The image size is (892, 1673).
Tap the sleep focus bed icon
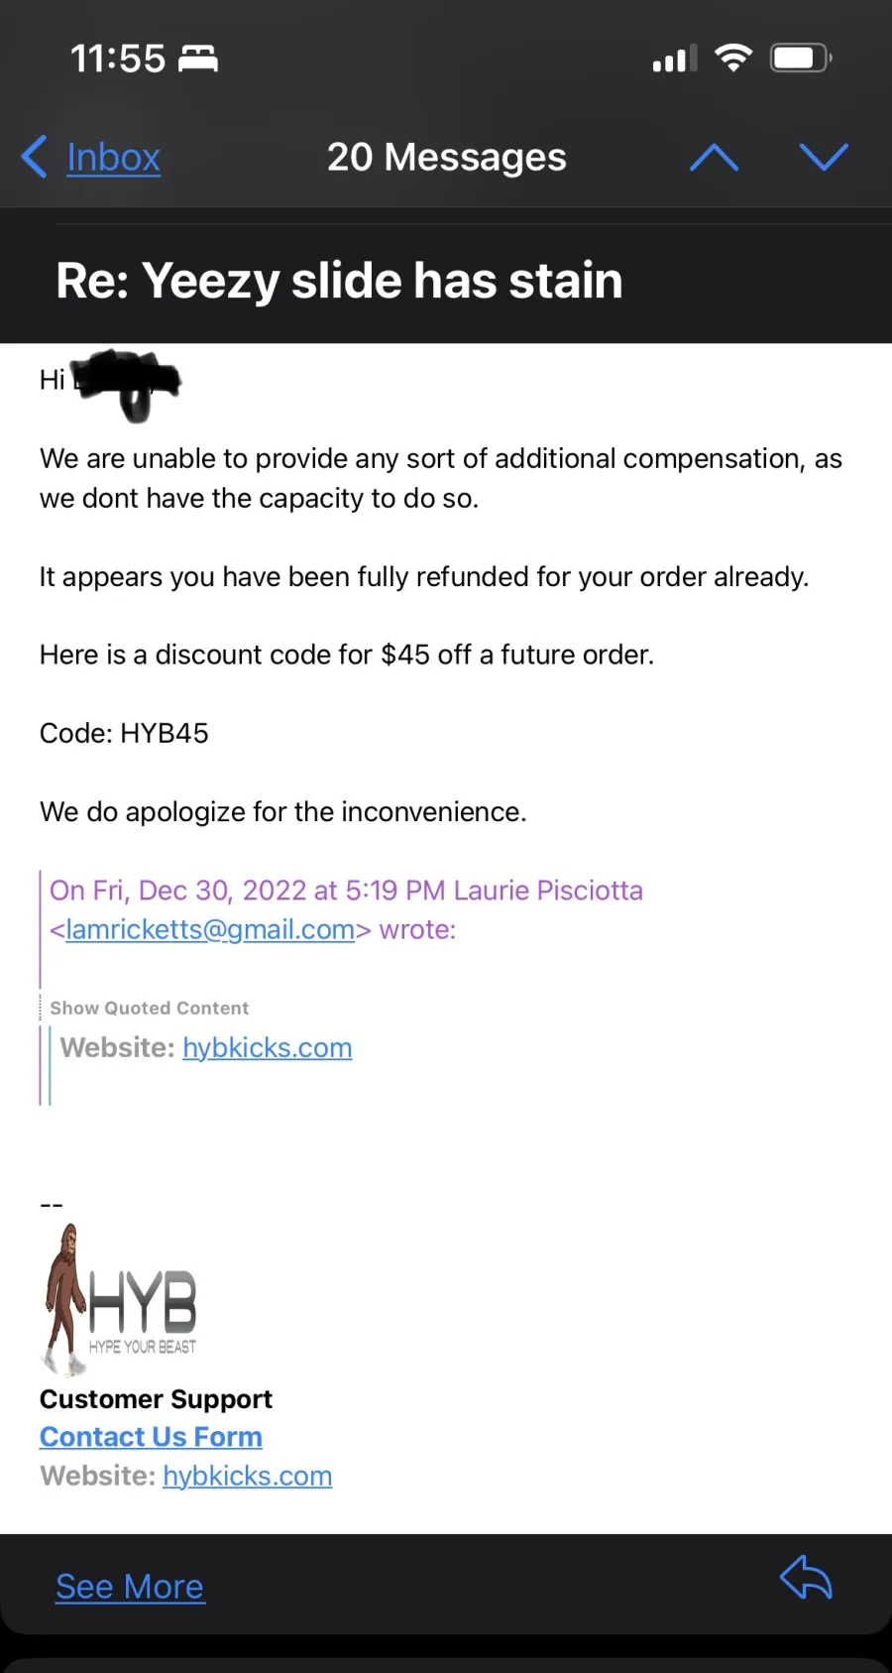(198, 59)
